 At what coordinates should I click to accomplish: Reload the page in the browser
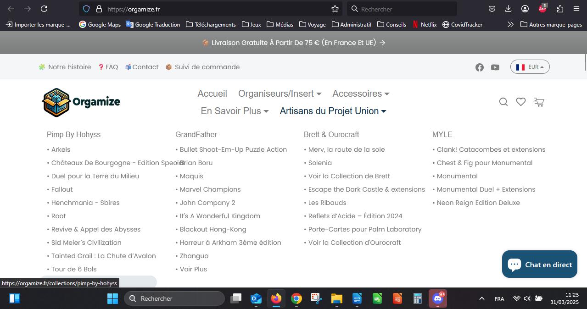pos(44,9)
